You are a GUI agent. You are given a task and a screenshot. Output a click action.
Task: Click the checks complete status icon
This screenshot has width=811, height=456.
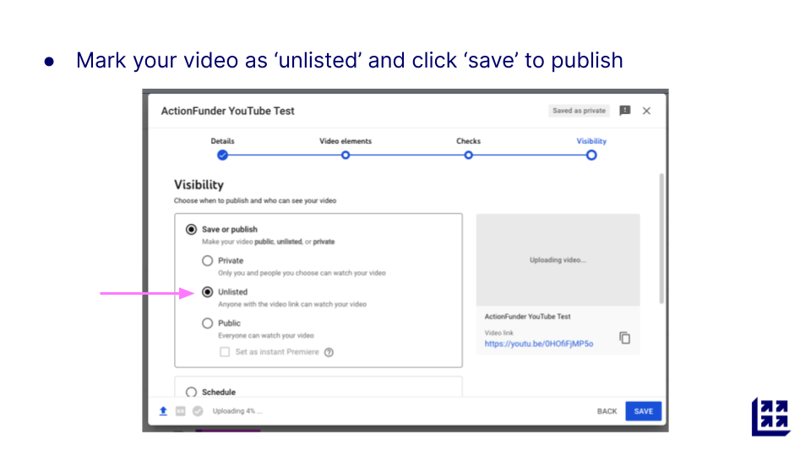pos(198,411)
